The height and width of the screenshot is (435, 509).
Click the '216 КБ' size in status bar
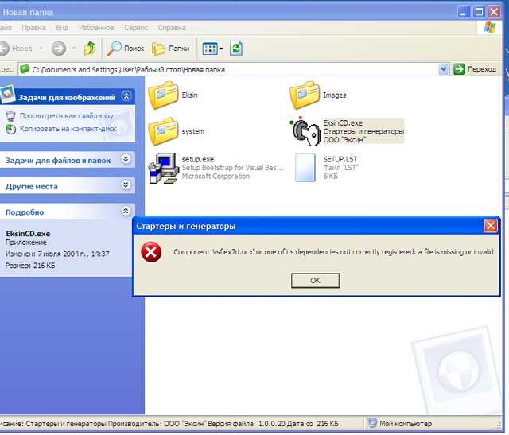327,423
